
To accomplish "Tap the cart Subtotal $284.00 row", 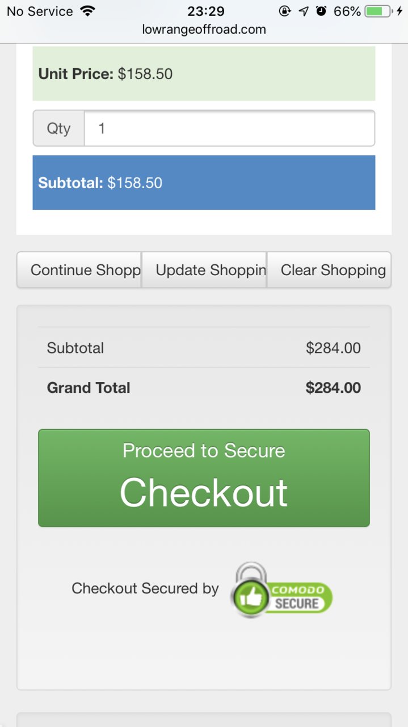I will (x=204, y=348).
